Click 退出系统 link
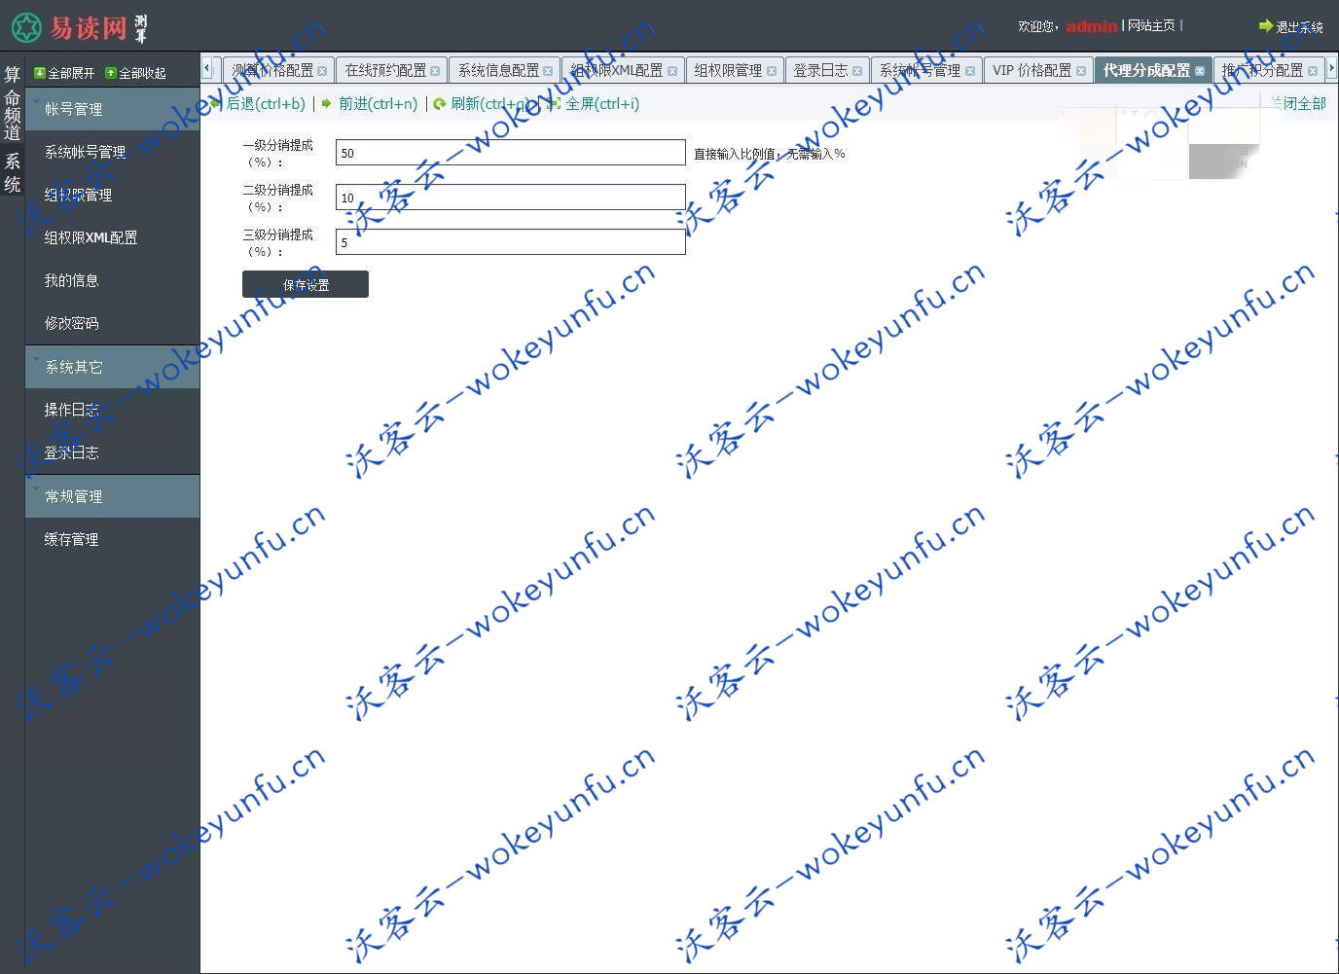 [x=1299, y=27]
